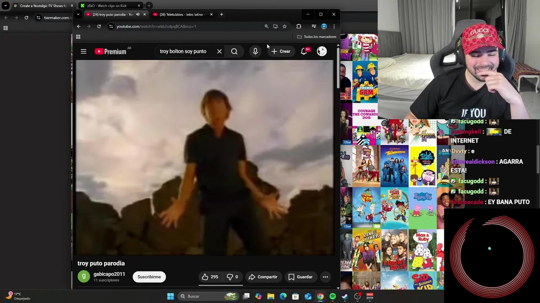
Task: Subscribe with the Suscribirme button
Action: click(x=149, y=277)
